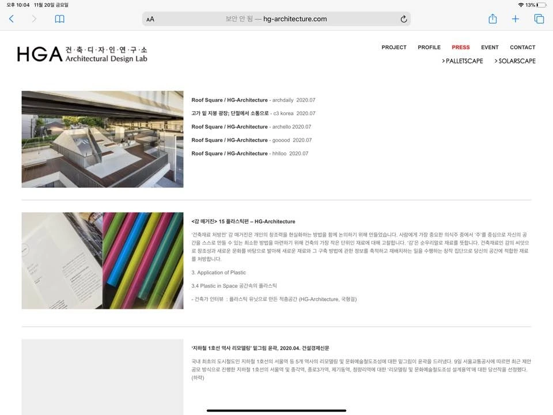553x415 pixels.
Task: Open the 감 매거진 15 플라스틱편 heading
Action: point(243,221)
